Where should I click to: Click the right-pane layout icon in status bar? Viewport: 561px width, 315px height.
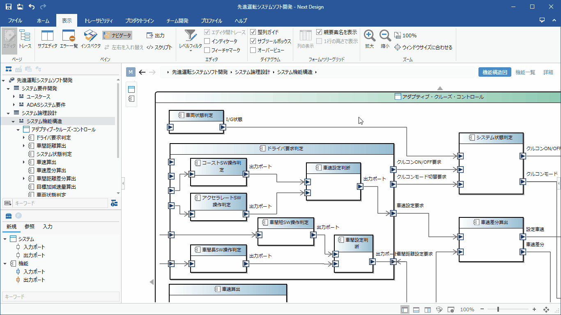pos(428,310)
